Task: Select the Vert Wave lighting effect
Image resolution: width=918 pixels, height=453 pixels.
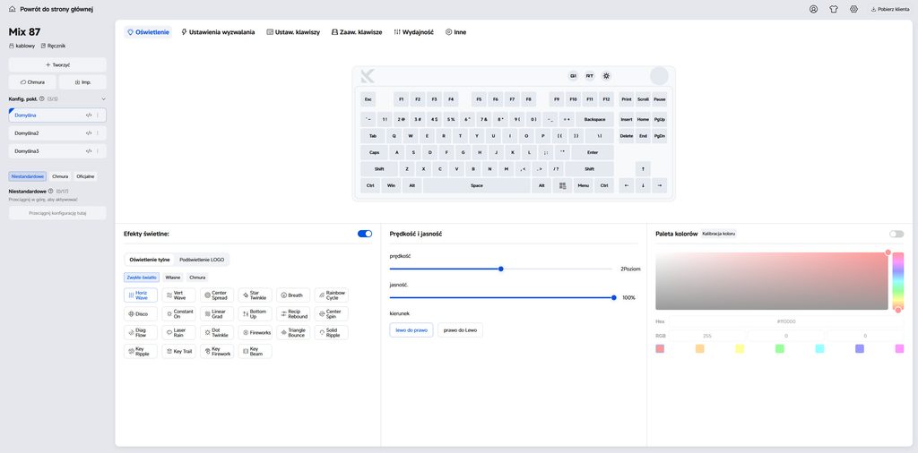Action: (x=178, y=295)
